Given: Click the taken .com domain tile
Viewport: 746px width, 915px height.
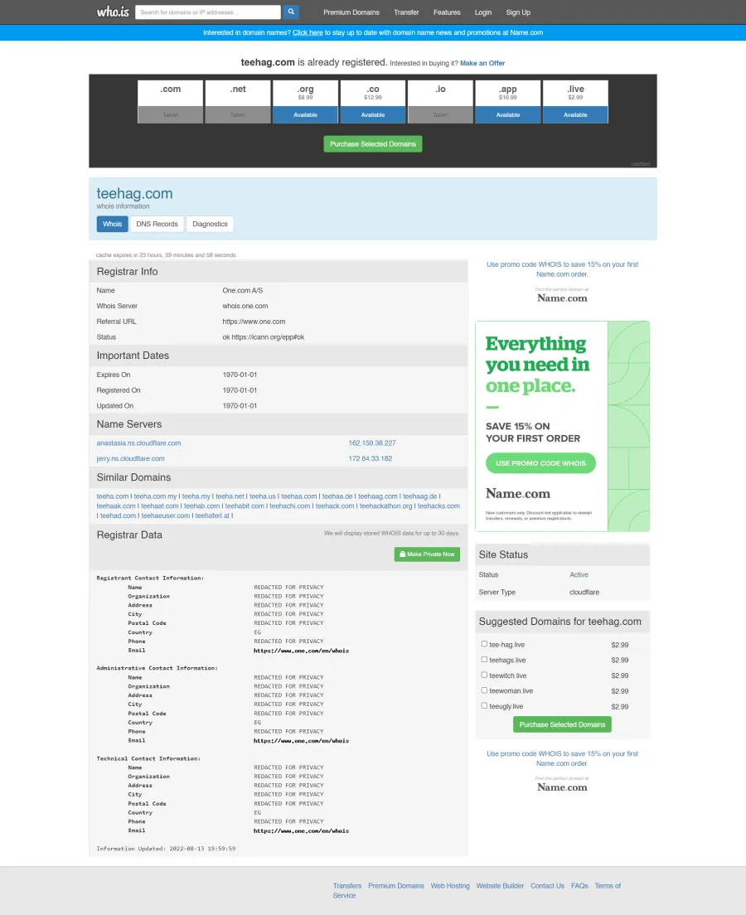Looking at the screenshot, I should tap(171, 102).
